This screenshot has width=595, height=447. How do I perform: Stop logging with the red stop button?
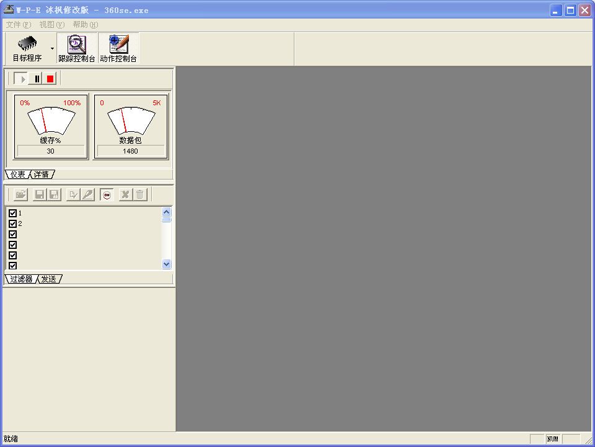(x=50, y=79)
